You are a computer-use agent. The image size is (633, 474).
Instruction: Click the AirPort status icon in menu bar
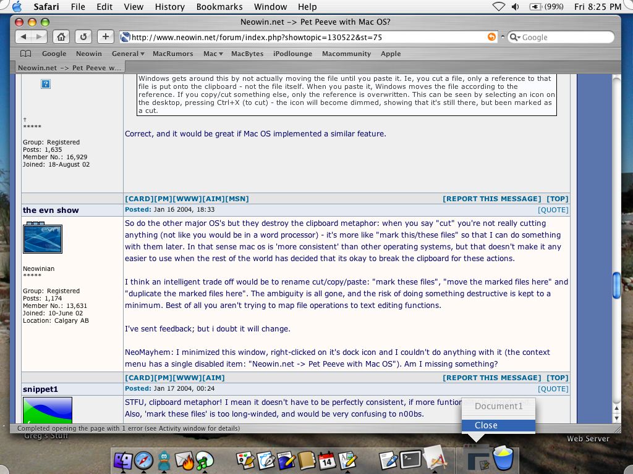pos(499,6)
